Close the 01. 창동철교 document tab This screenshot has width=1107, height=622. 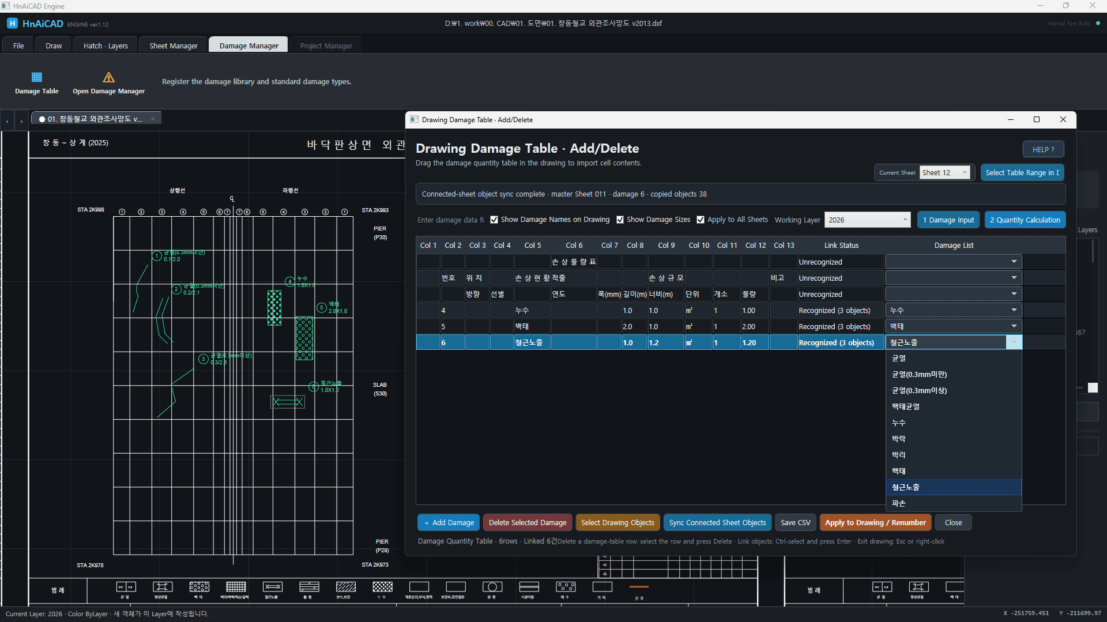153,119
